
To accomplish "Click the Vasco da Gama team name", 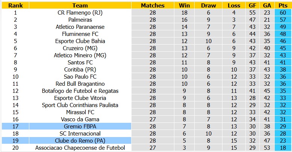I will tap(80, 119).
